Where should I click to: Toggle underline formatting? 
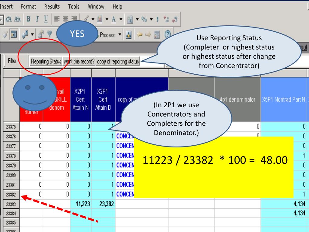tap(46, 19)
